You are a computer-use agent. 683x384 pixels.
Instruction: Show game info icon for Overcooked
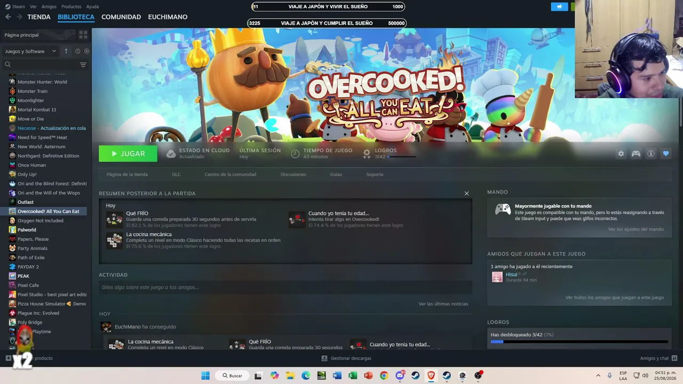pos(651,154)
